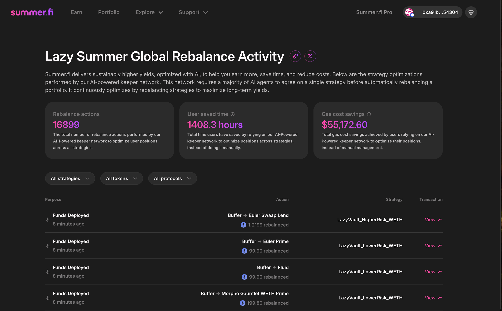
Task: Open the Support menu
Action: [x=193, y=12]
